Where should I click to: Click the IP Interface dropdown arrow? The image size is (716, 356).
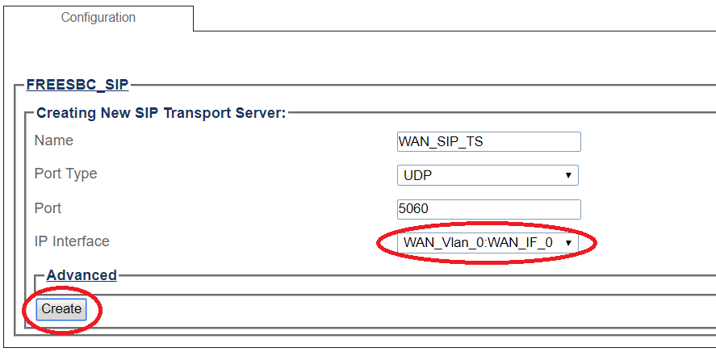568,242
